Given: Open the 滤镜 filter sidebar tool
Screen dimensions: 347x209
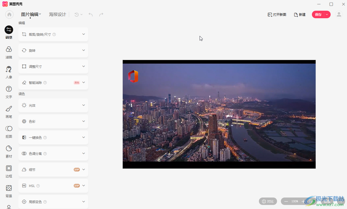Looking at the screenshot, I should pyautogui.click(x=9, y=52).
